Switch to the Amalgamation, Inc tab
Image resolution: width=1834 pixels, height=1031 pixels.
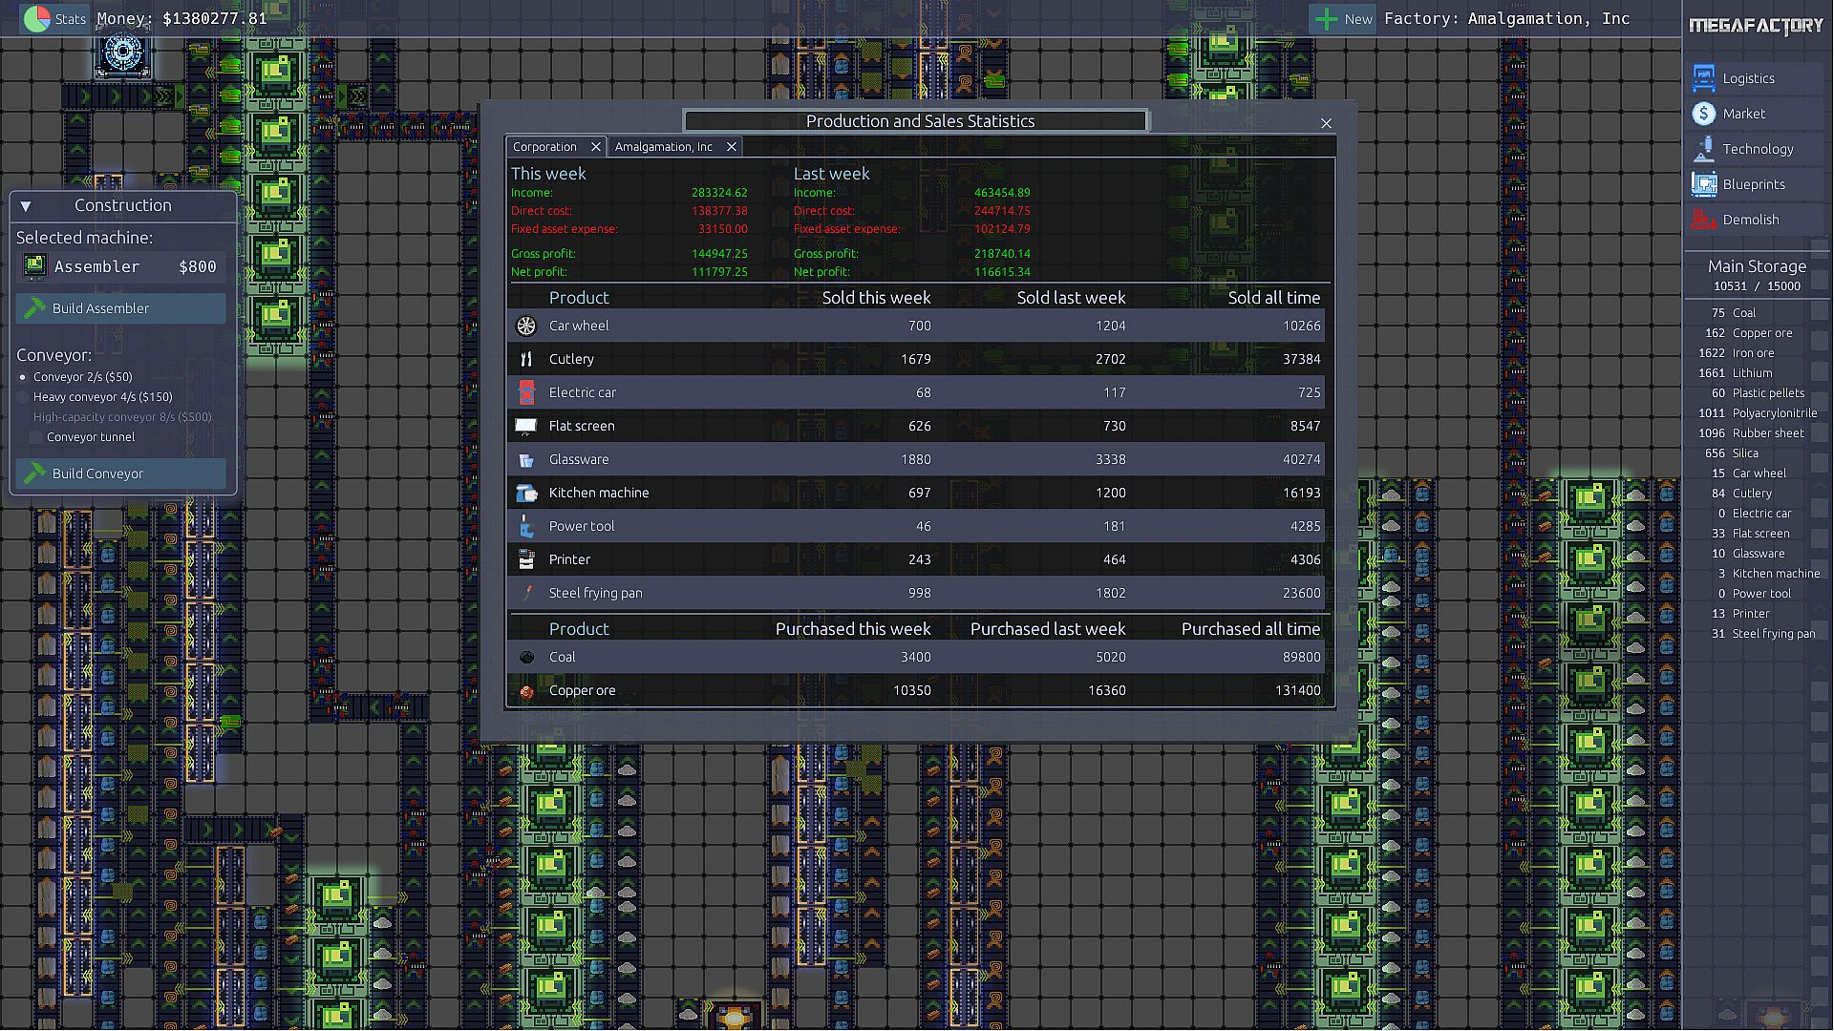tap(663, 147)
